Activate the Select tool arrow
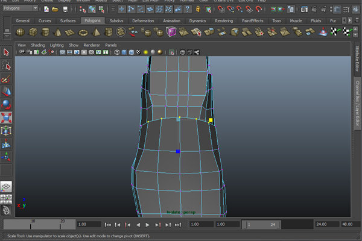The height and width of the screenshot is (241, 362). point(6,52)
